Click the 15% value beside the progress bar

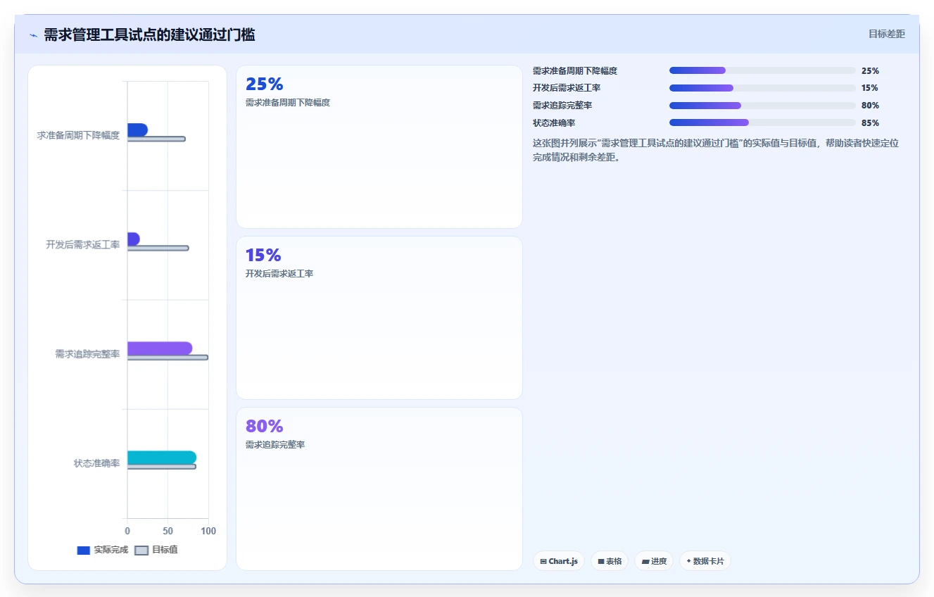870,88
